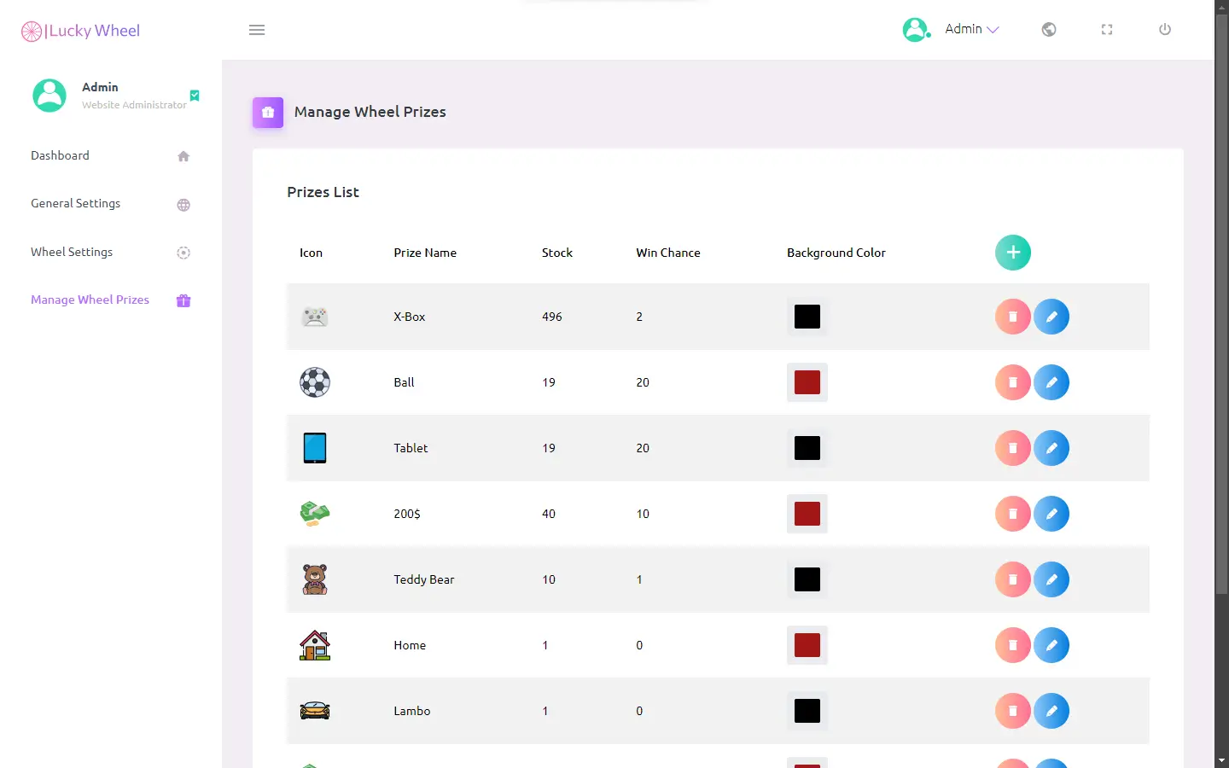Screen dimensions: 1229x768
Task: Toggle fullscreen mode icon
Action: click(1107, 30)
